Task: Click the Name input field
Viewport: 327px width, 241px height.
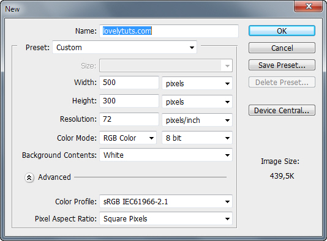Action: click(169, 31)
